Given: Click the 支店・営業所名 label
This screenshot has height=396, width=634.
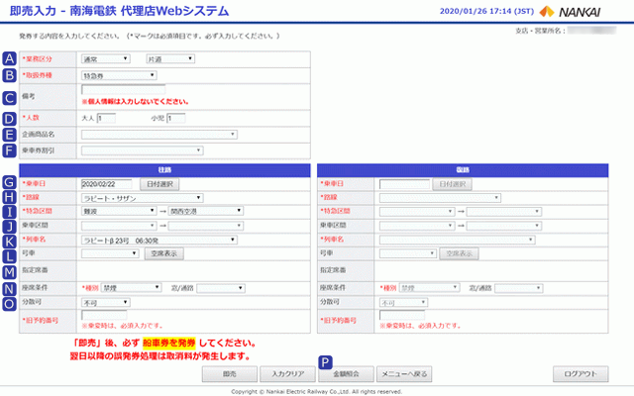Looking at the screenshot, I should pyautogui.click(x=540, y=31).
